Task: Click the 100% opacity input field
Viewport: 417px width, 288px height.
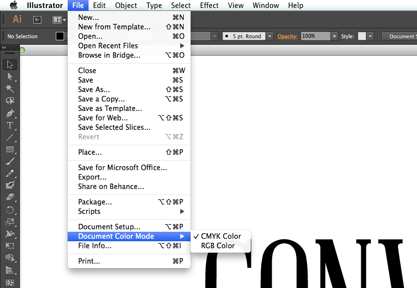Action: 315,36
